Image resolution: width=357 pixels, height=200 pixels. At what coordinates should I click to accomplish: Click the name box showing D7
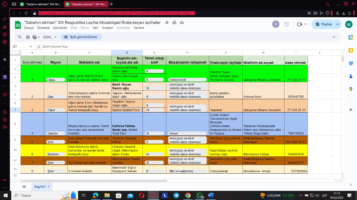tap(21, 47)
